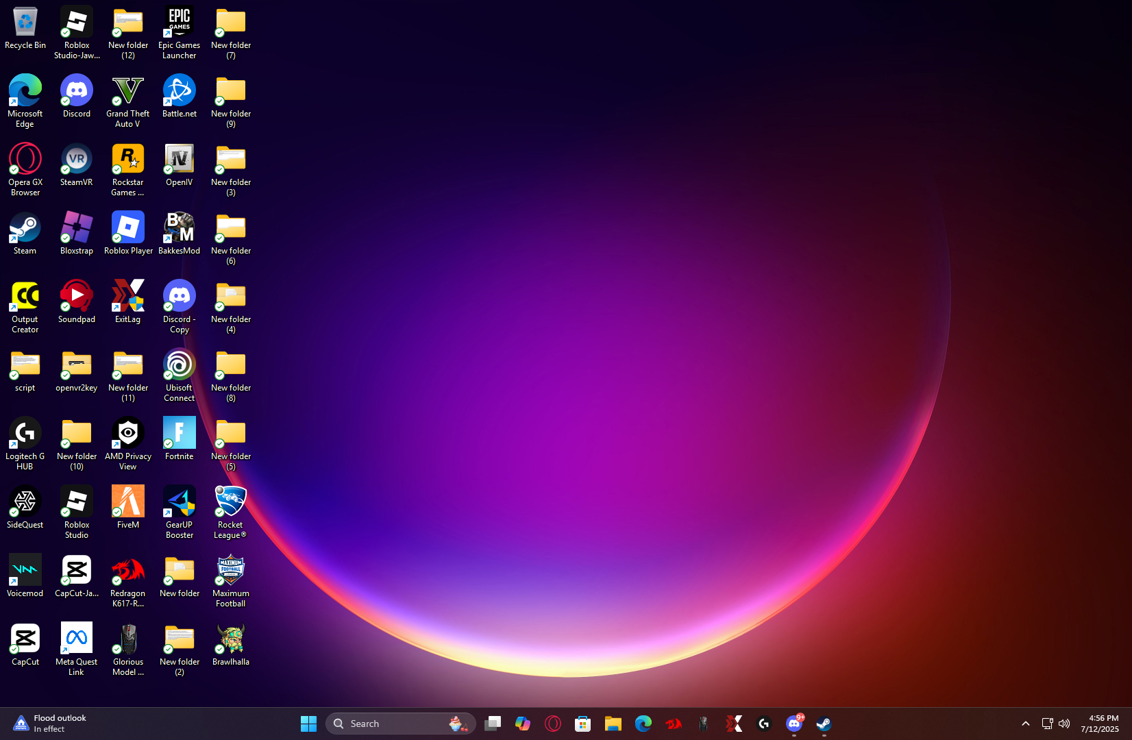Select the Bloxstrap desktop icon

click(77, 234)
